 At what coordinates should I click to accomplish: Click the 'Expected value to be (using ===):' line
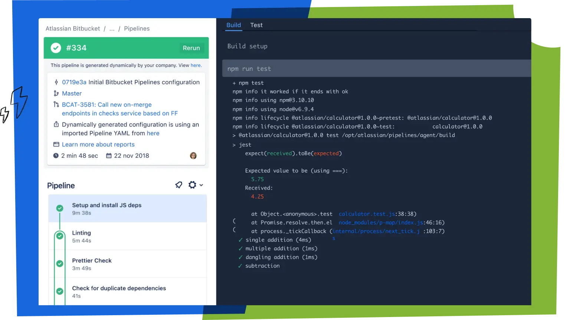297,171
